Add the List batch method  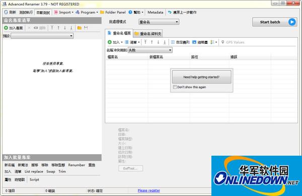click(18, 171)
